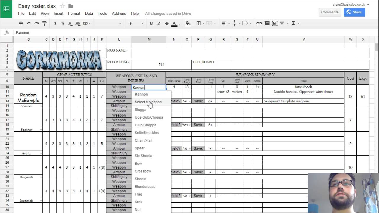379x213 pixels.
Task: Open the Edit menu
Action: point(32,13)
